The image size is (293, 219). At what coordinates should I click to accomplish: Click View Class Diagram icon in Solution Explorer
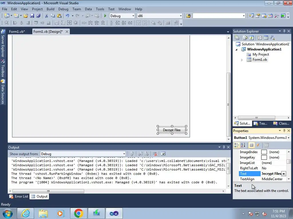(272, 38)
